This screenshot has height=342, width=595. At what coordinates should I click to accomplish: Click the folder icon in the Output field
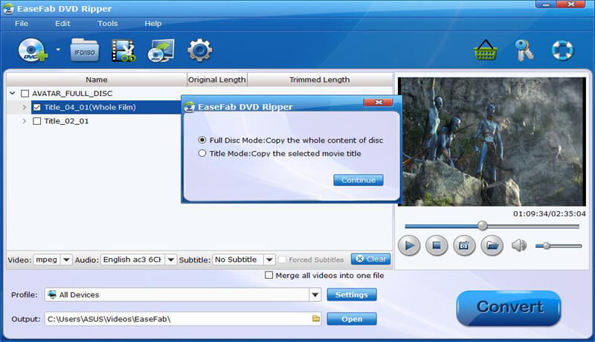coord(315,318)
